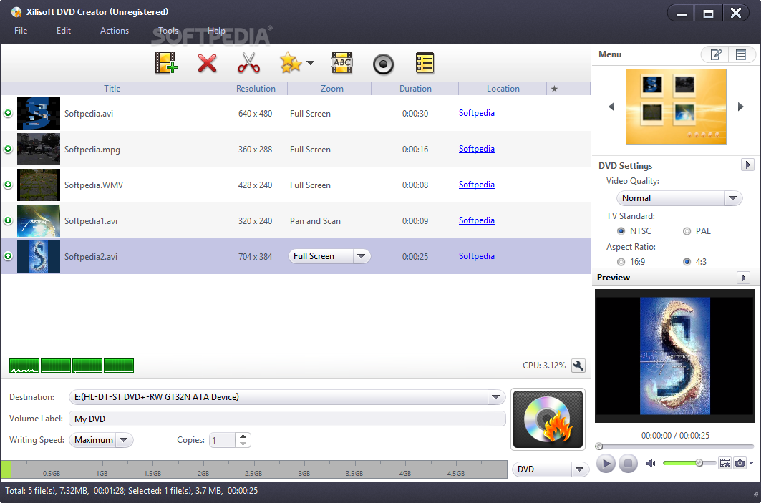The image size is (761, 503).
Task: Click the CPU usage graph
Action: [72, 366]
